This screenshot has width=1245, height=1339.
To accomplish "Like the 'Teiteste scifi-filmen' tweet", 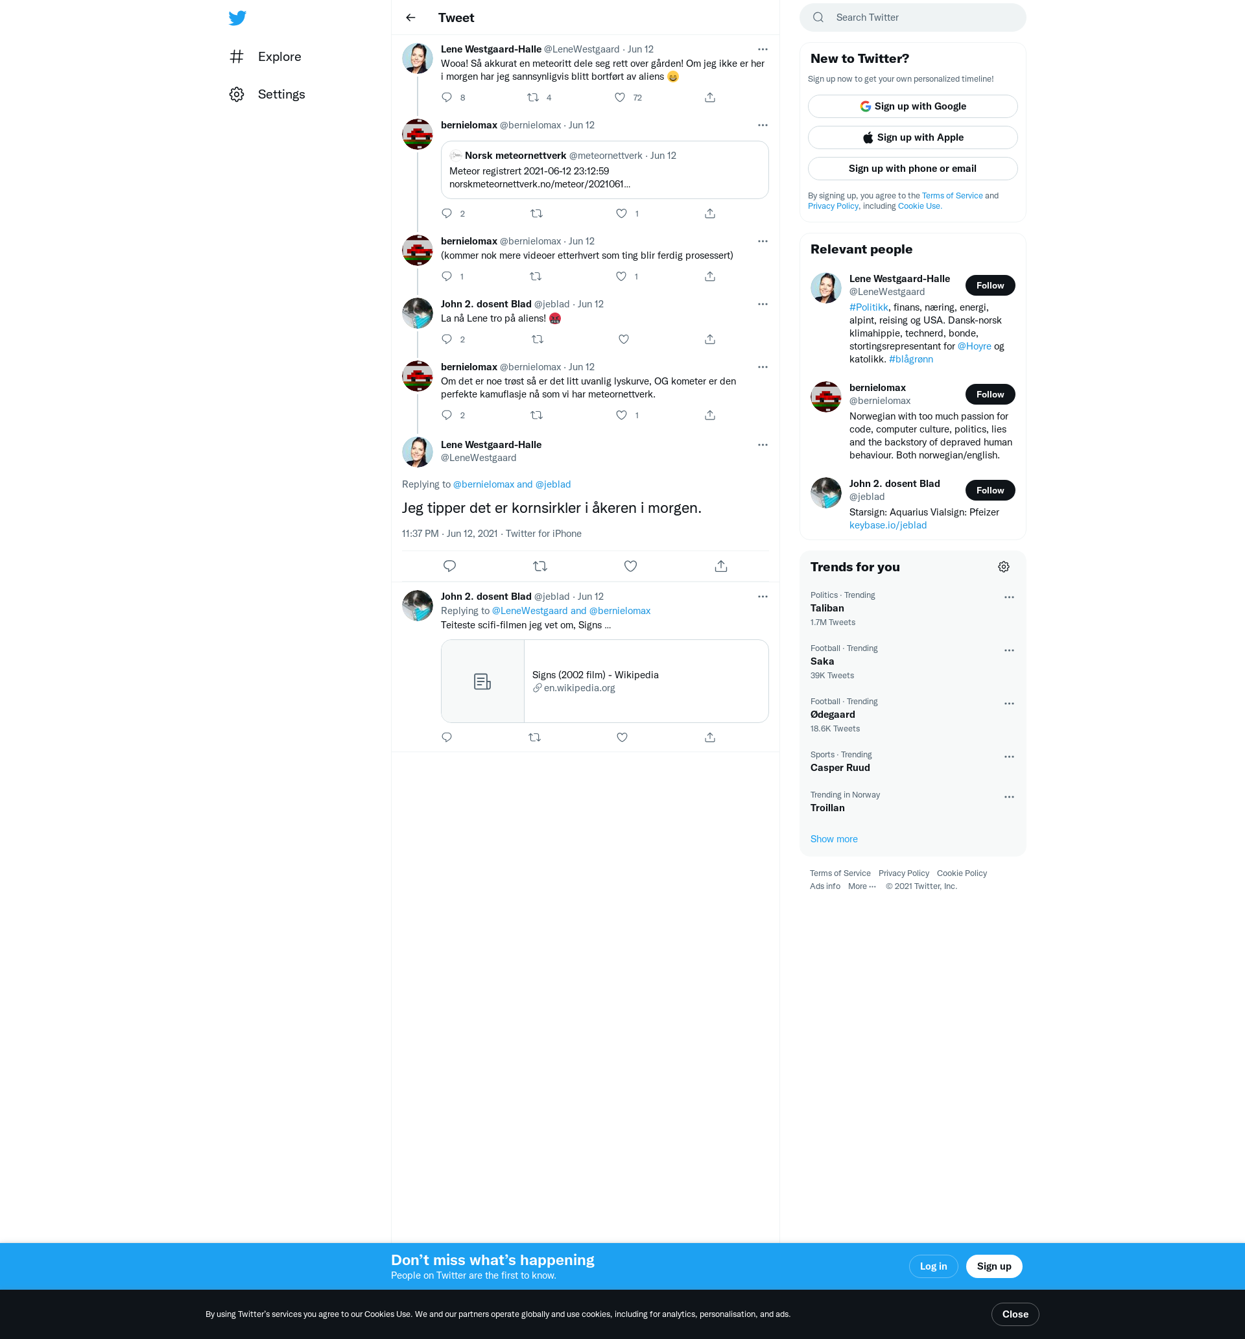I will pyautogui.click(x=622, y=737).
